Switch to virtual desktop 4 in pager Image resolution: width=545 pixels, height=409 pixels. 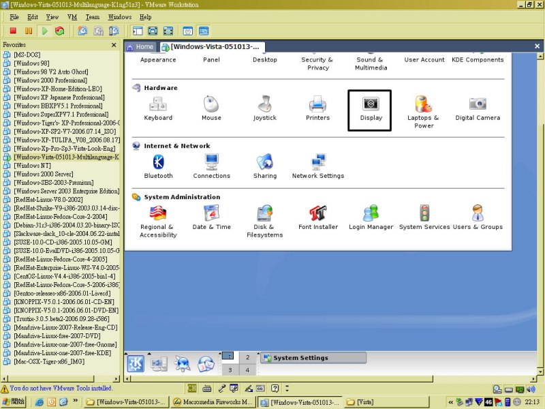coord(247,369)
